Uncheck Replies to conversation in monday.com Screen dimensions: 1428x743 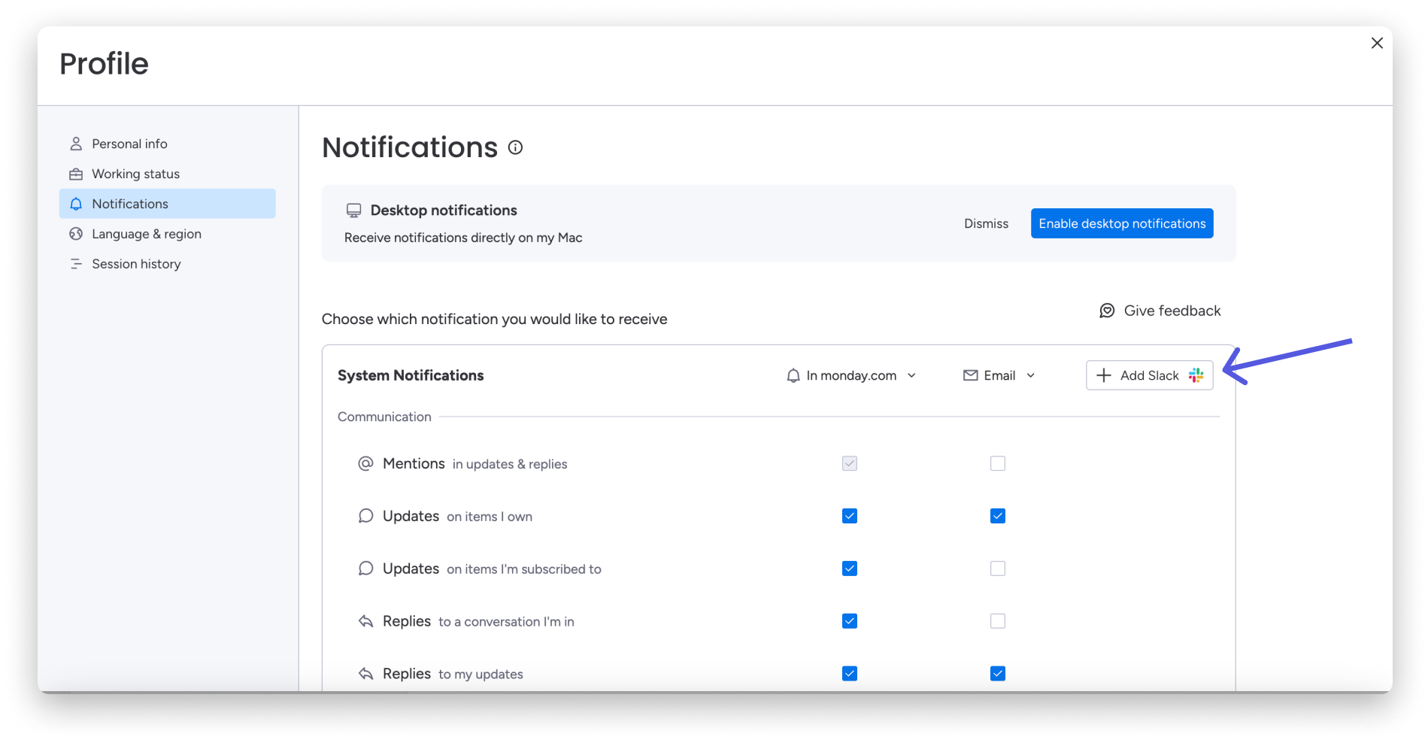(850, 621)
